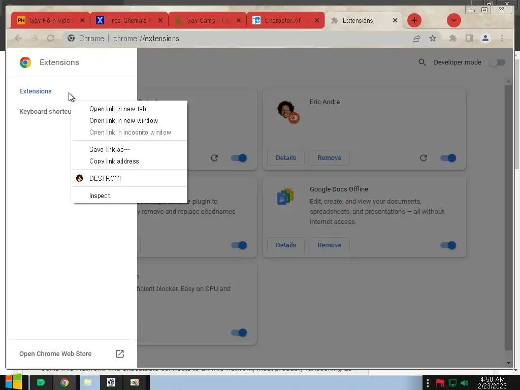This screenshot has width=520, height=390.
Task: Open the side panel toolbar icon
Action: 469,39
